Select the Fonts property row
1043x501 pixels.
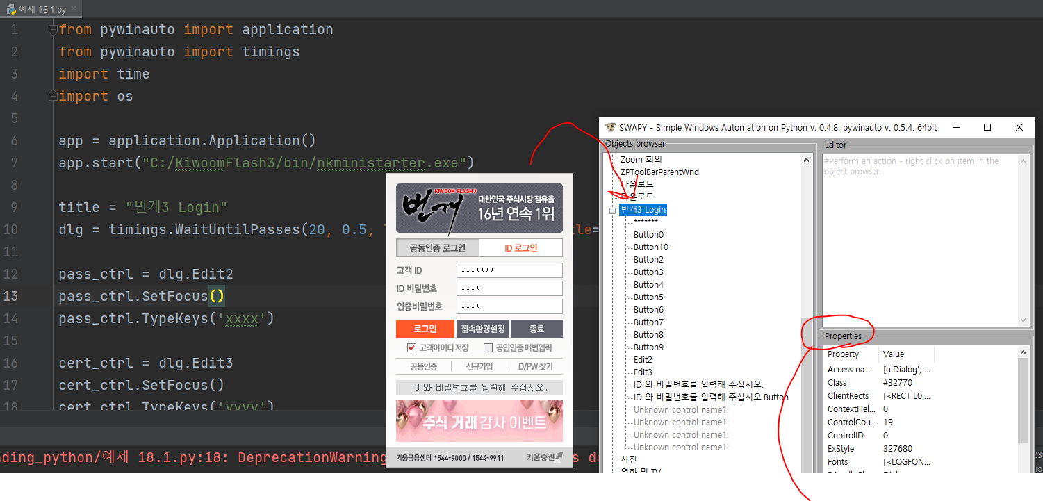tap(920, 462)
